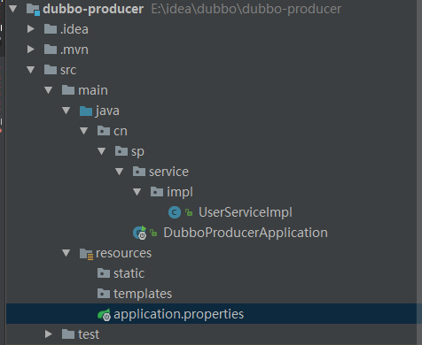Click the src folder icon
This screenshot has width=422, height=345.
[x=51, y=70]
